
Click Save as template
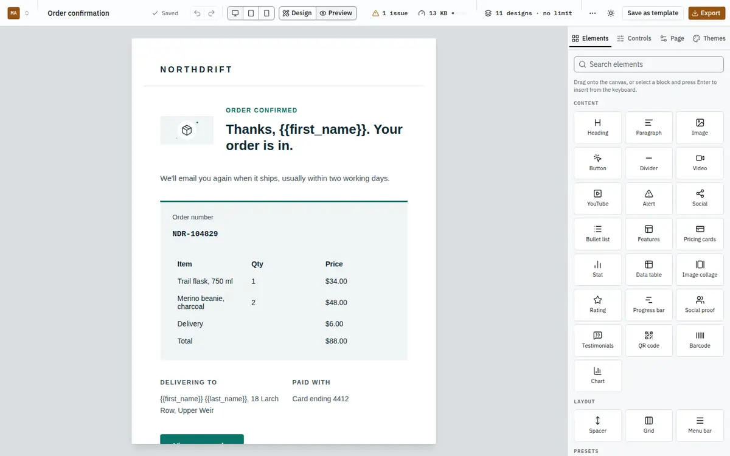[x=653, y=13]
